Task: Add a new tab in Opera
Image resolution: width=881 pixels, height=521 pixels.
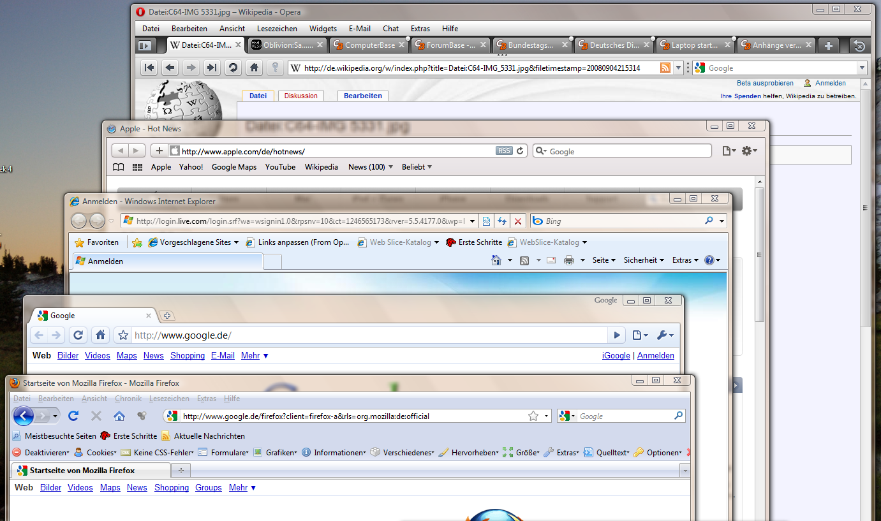Action: [828, 45]
